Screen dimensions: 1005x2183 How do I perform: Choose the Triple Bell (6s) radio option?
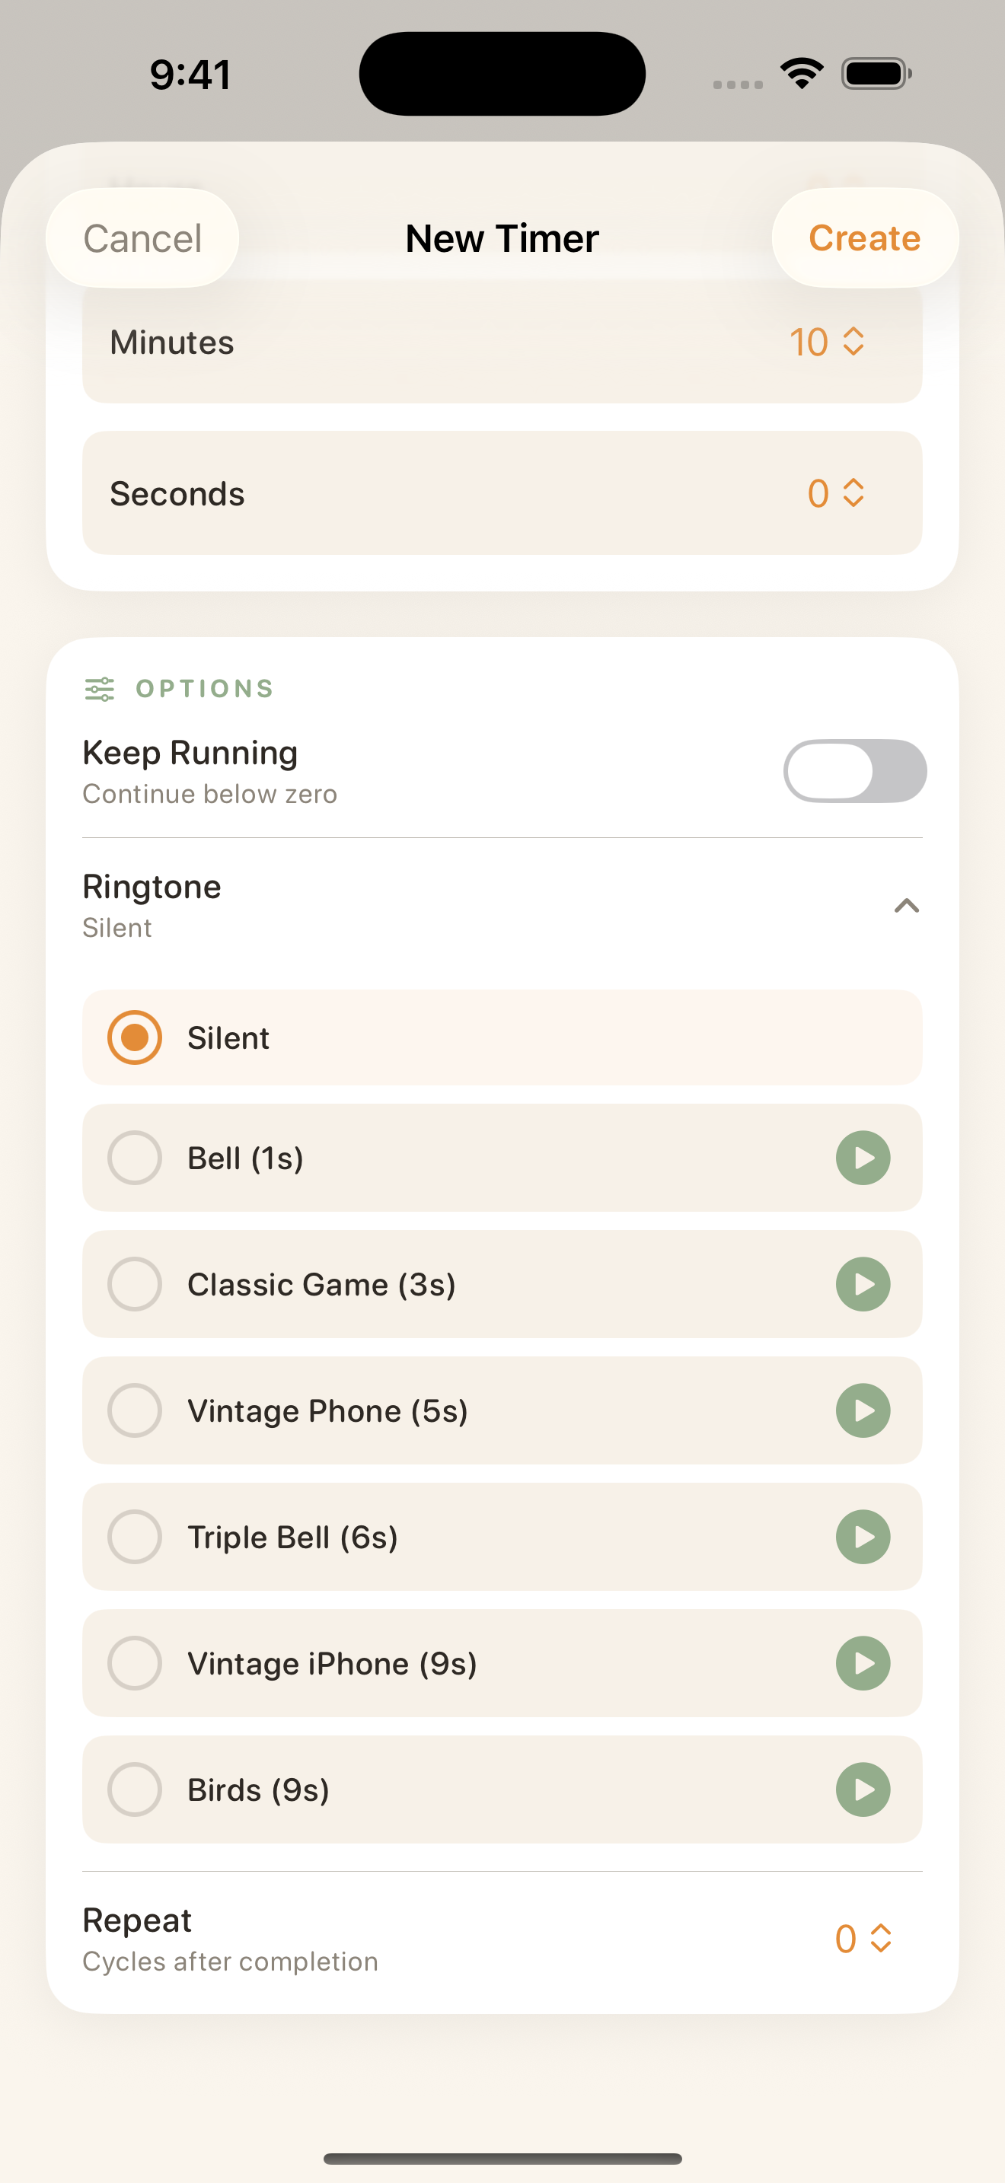pyautogui.click(x=135, y=1537)
